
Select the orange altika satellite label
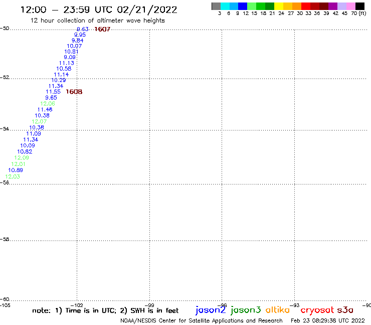coord(278,309)
